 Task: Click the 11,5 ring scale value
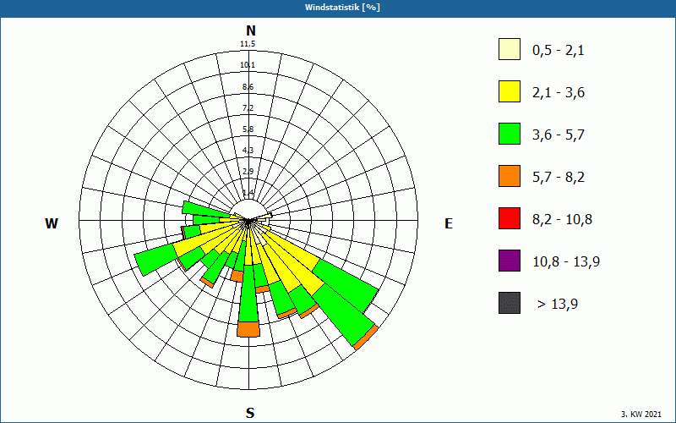[x=248, y=44]
